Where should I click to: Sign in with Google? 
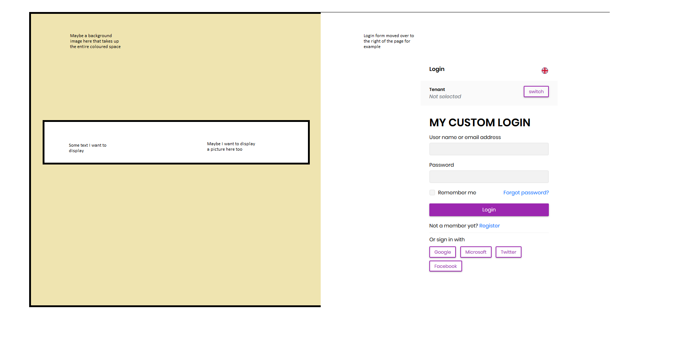[442, 252]
